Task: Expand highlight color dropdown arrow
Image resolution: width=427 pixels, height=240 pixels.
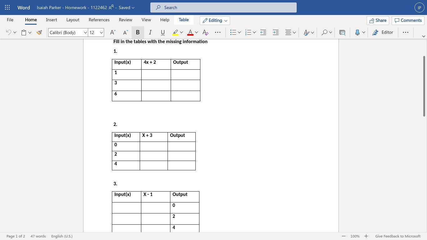Action: click(x=181, y=32)
